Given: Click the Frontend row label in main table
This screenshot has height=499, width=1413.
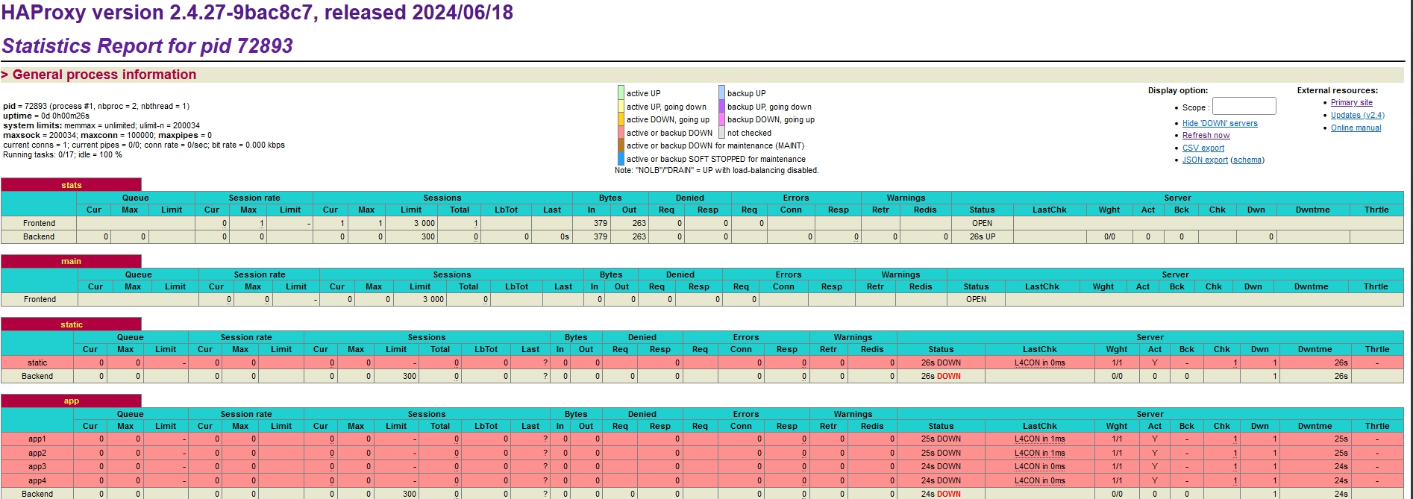Looking at the screenshot, I should (40, 299).
